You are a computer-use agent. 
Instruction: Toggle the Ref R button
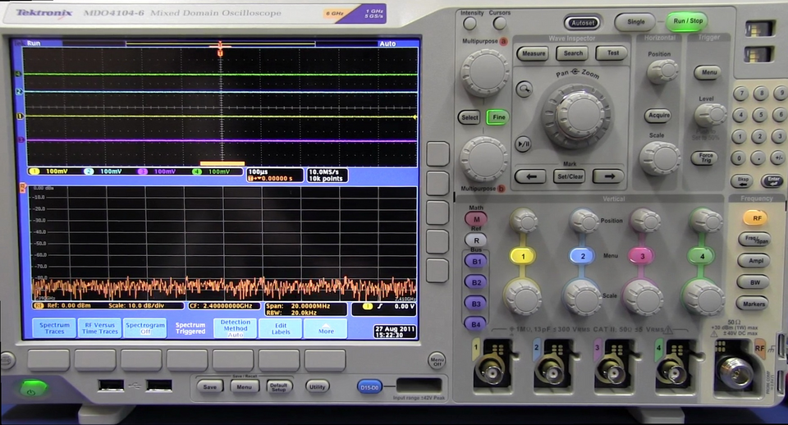point(476,240)
